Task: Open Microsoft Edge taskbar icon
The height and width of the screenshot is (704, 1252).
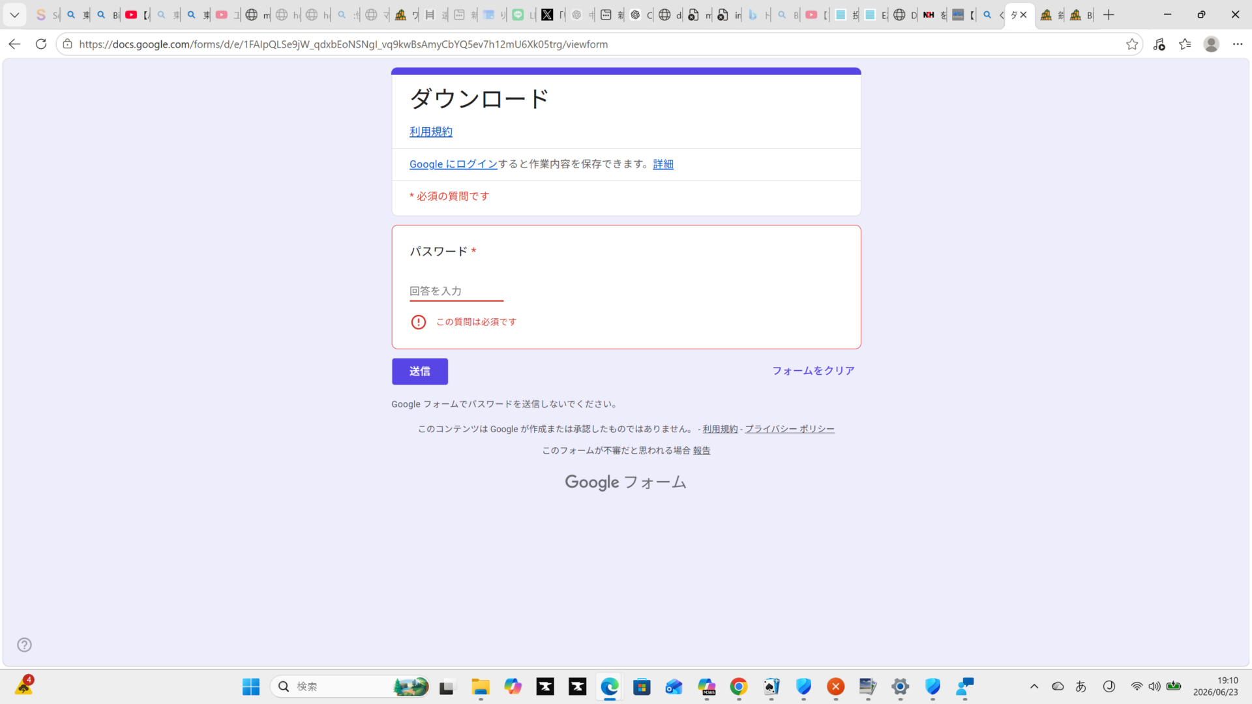Action: pyautogui.click(x=610, y=686)
